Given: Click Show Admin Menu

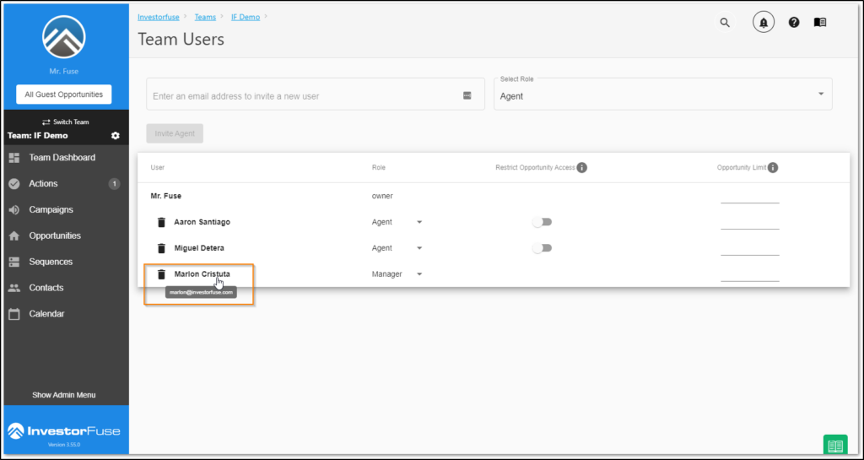Looking at the screenshot, I should 64,395.
